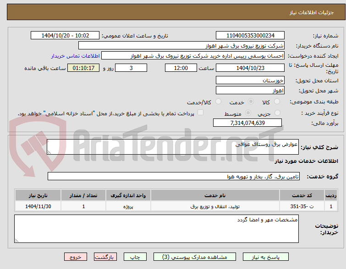346x269 pixels.
Task: Click the تعداد / مقدار column header
Action: (x=83, y=195)
